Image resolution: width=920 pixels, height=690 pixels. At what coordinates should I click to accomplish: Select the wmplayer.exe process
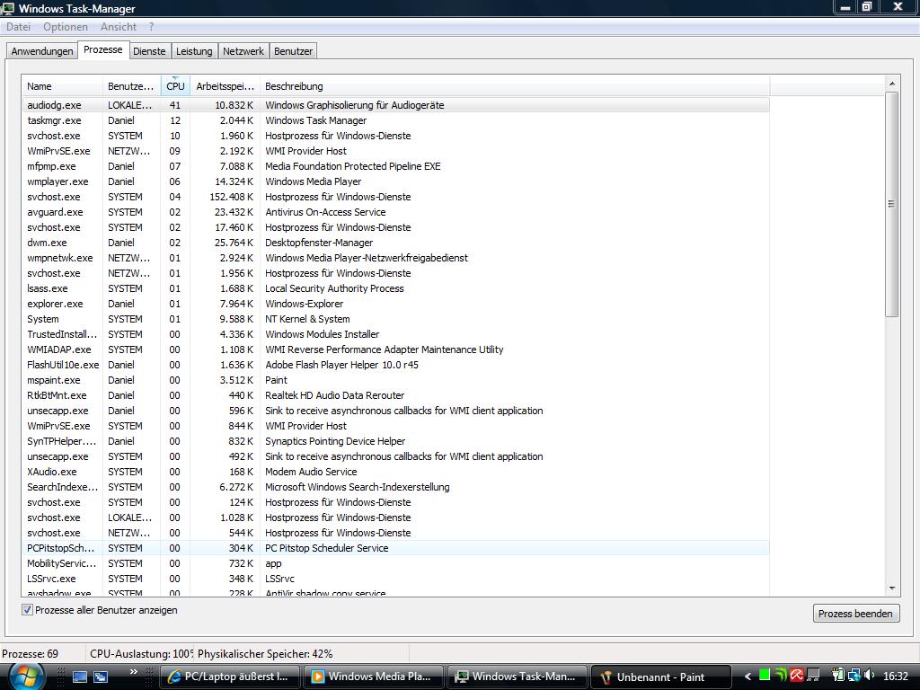pos(395,181)
